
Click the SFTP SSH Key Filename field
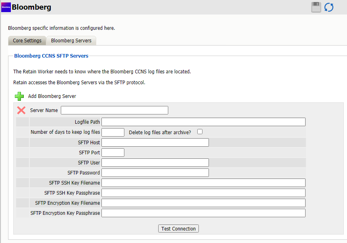pos(203,183)
